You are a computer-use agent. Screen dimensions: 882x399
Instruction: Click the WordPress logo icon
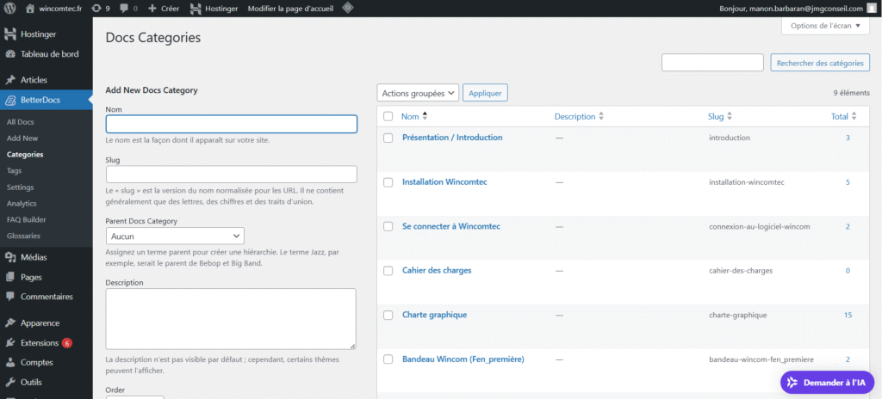click(10, 9)
